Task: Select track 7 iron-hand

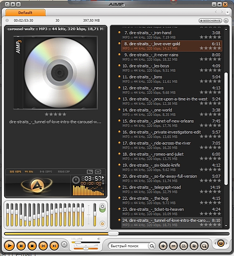Action: [171, 35]
